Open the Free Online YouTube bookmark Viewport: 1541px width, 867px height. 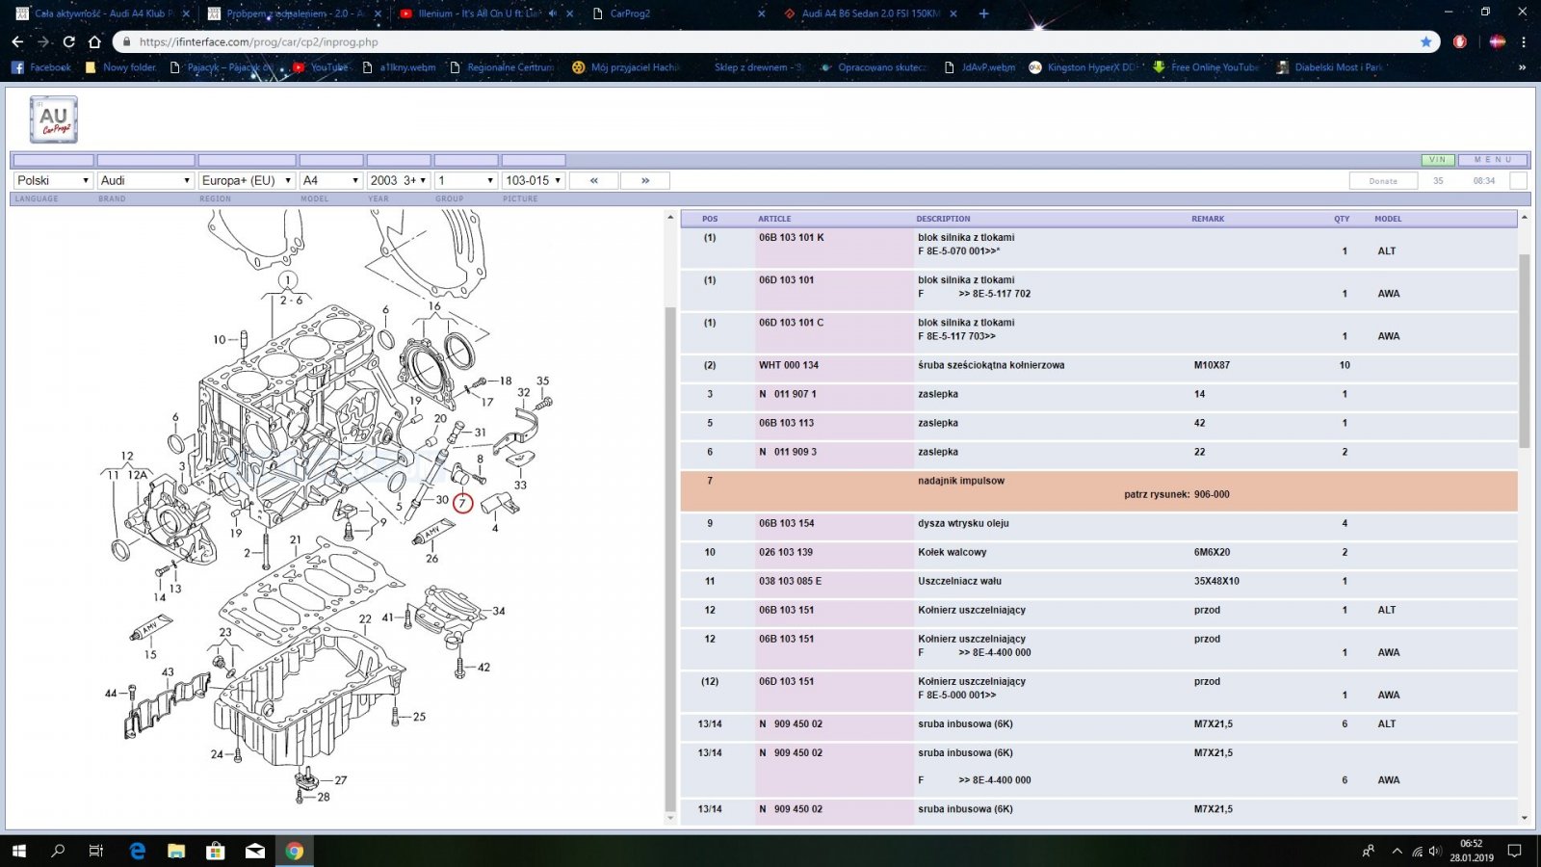click(x=1206, y=67)
